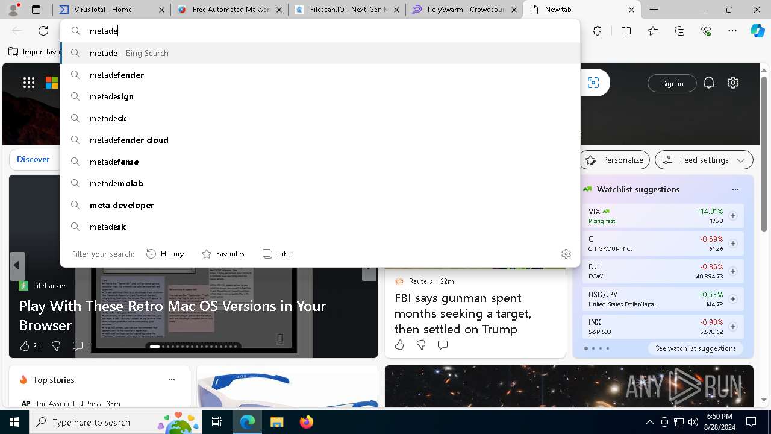771x434 pixels.
Task: Select metadefender cloud suggestion
Action: pyautogui.click(x=320, y=140)
